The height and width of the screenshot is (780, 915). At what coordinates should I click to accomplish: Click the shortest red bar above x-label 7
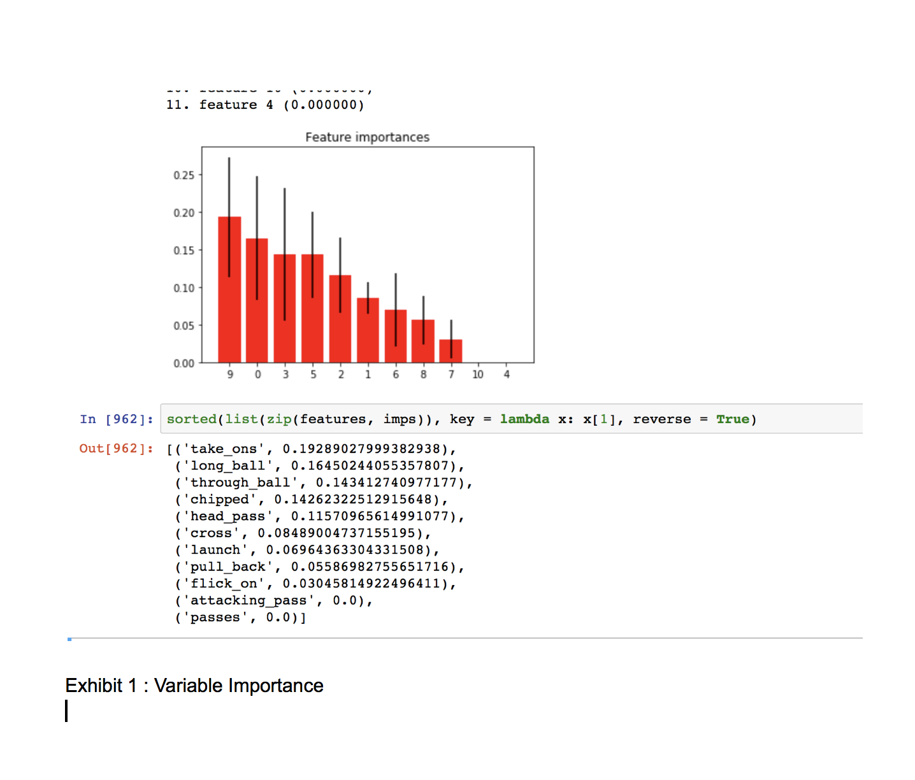point(451,351)
